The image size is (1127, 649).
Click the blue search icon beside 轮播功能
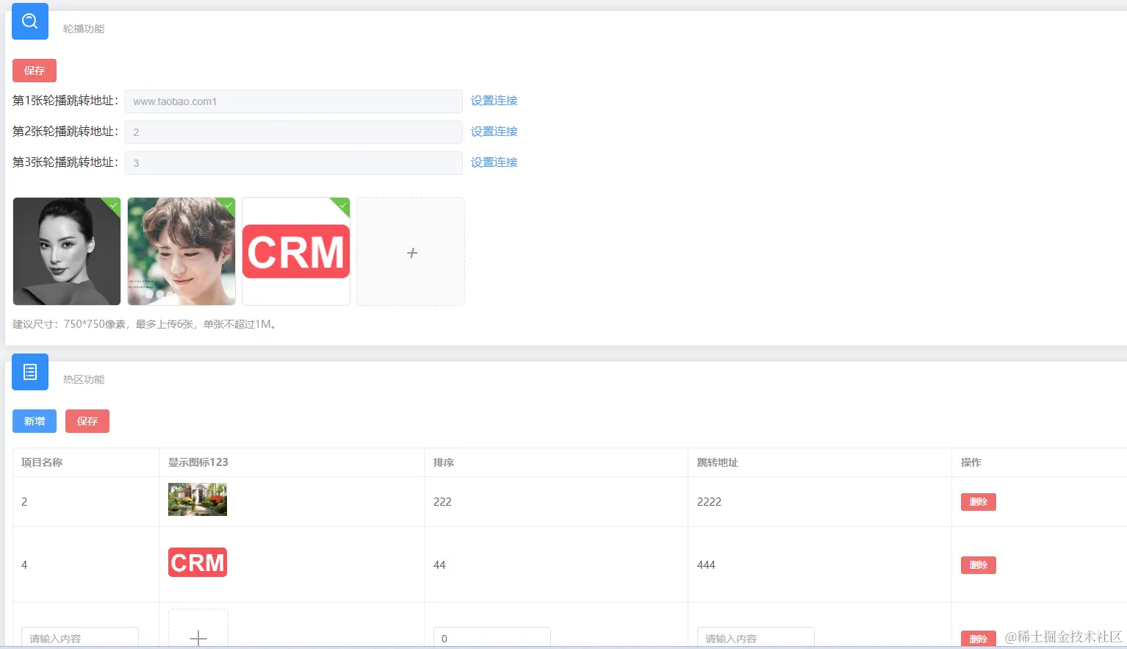[x=30, y=21]
